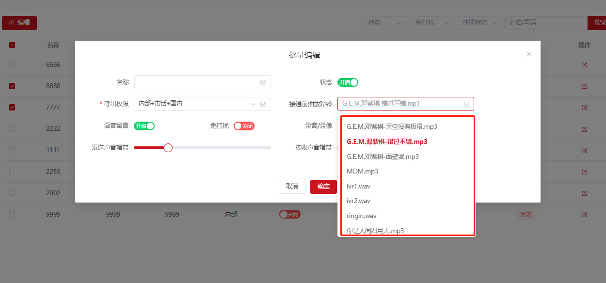
Task: Click the check-circle icon in the name field
Action: point(263,82)
